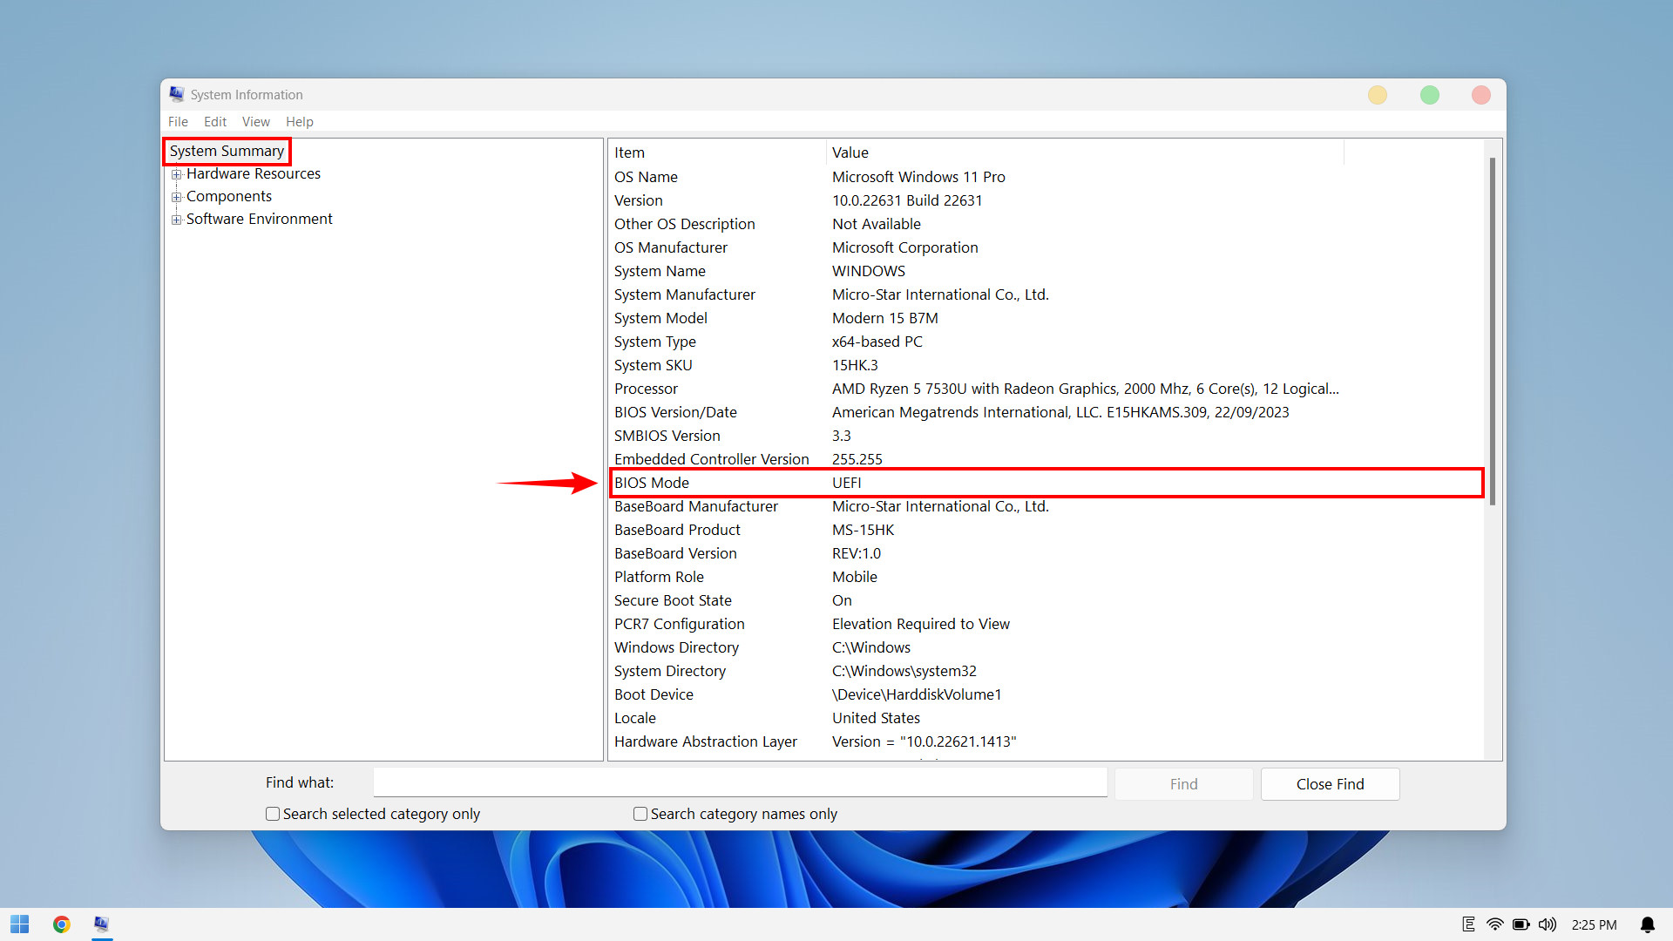The height and width of the screenshot is (941, 1673).
Task: Select the System Name row
Action: 1046,271
